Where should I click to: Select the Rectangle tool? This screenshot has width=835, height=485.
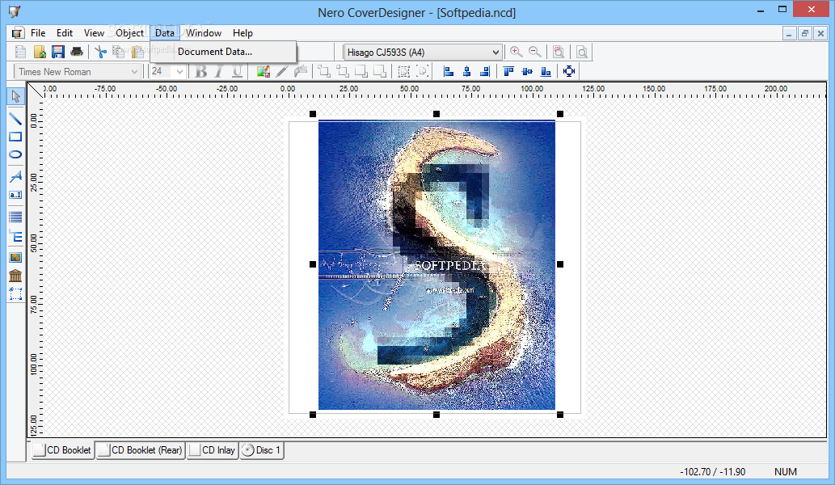click(15, 137)
